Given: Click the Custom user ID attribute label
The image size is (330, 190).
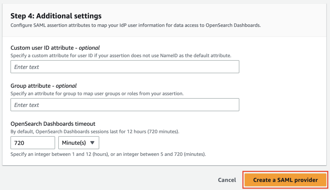Looking at the screenshot, I should (42, 48).
